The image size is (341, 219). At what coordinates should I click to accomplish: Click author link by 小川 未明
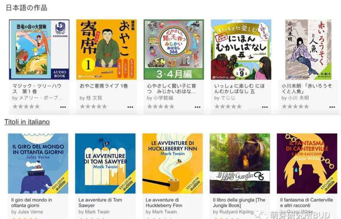[x=295, y=98]
